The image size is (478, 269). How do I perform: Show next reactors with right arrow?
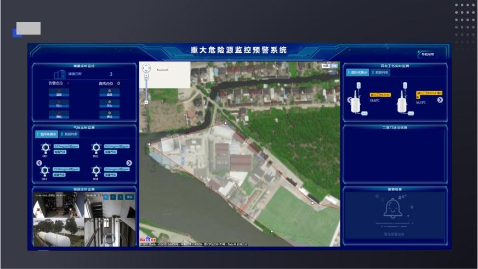coord(440,100)
